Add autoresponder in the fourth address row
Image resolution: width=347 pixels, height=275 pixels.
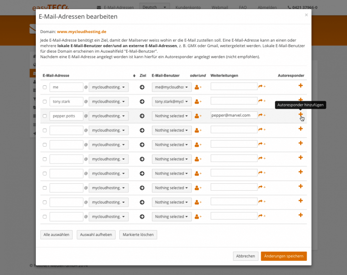pyautogui.click(x=301, y=129)
